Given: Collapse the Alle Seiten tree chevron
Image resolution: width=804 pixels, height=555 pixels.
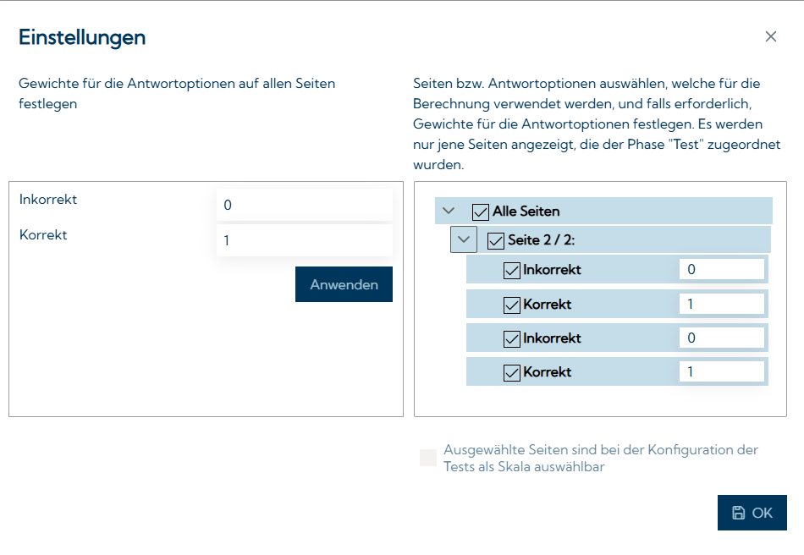Looking at the screenshot, I should point(449,211).
